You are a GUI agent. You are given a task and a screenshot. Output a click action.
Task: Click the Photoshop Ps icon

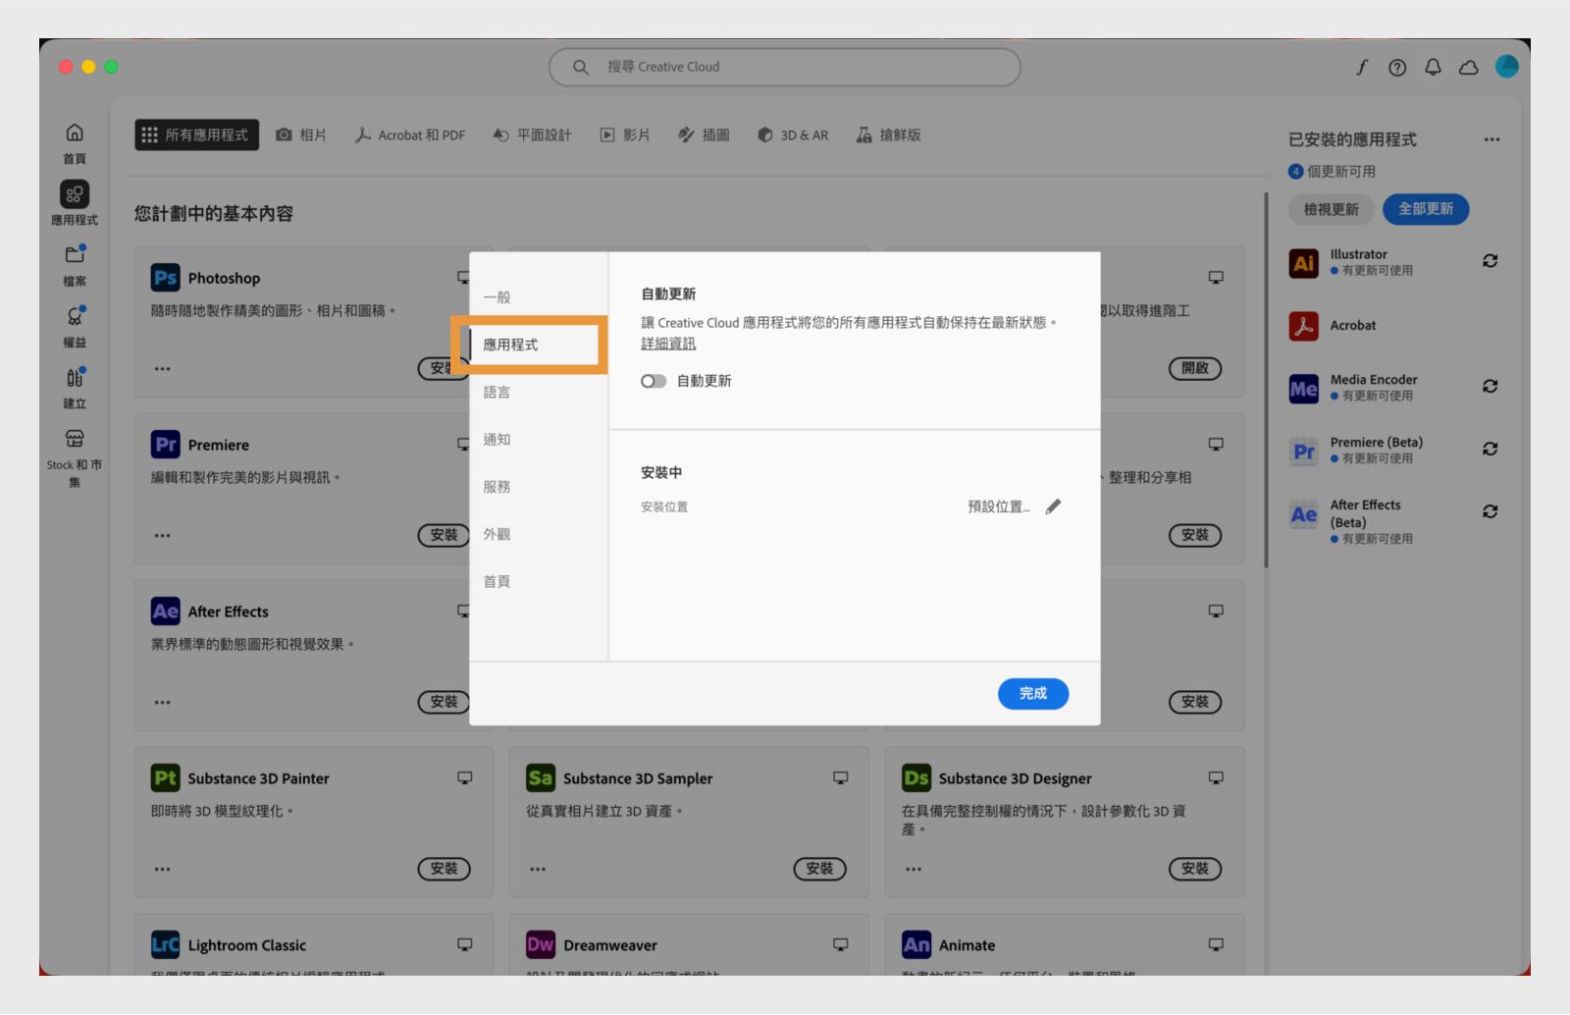coord(165,278)
